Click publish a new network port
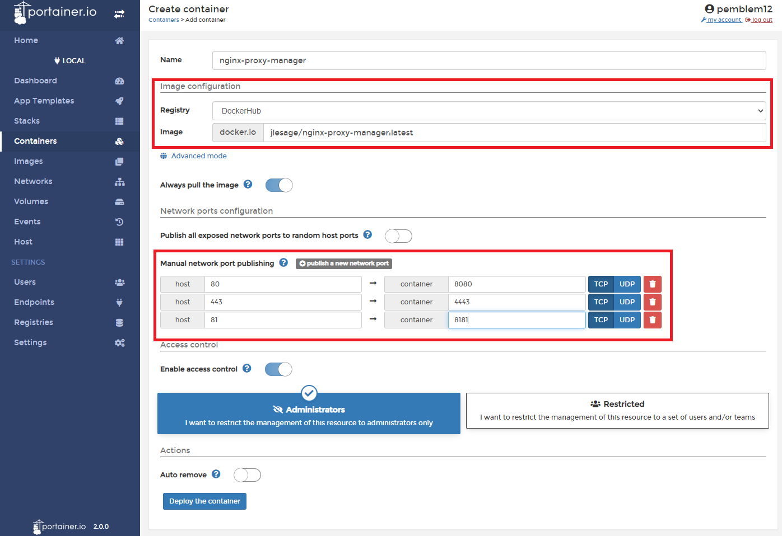The height and width of the screenshot is (536, 782). point(343,264)
